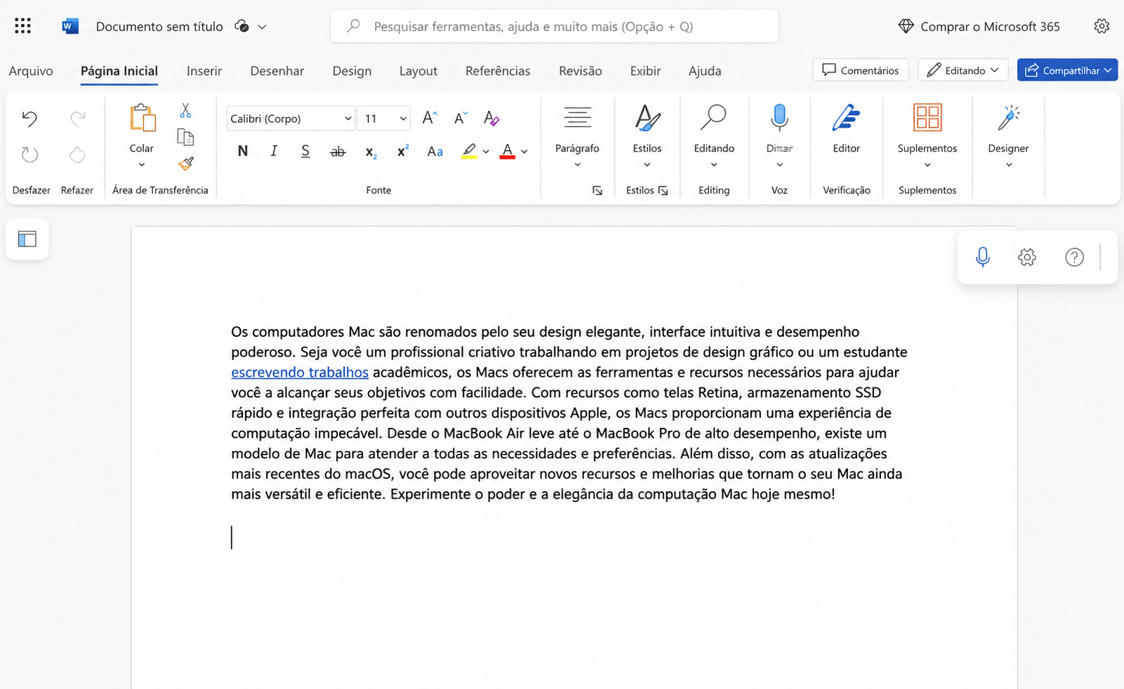Undo the last action
Image resolution: width=1124 pixels, height=689 pixels.
tap(29, 118)
